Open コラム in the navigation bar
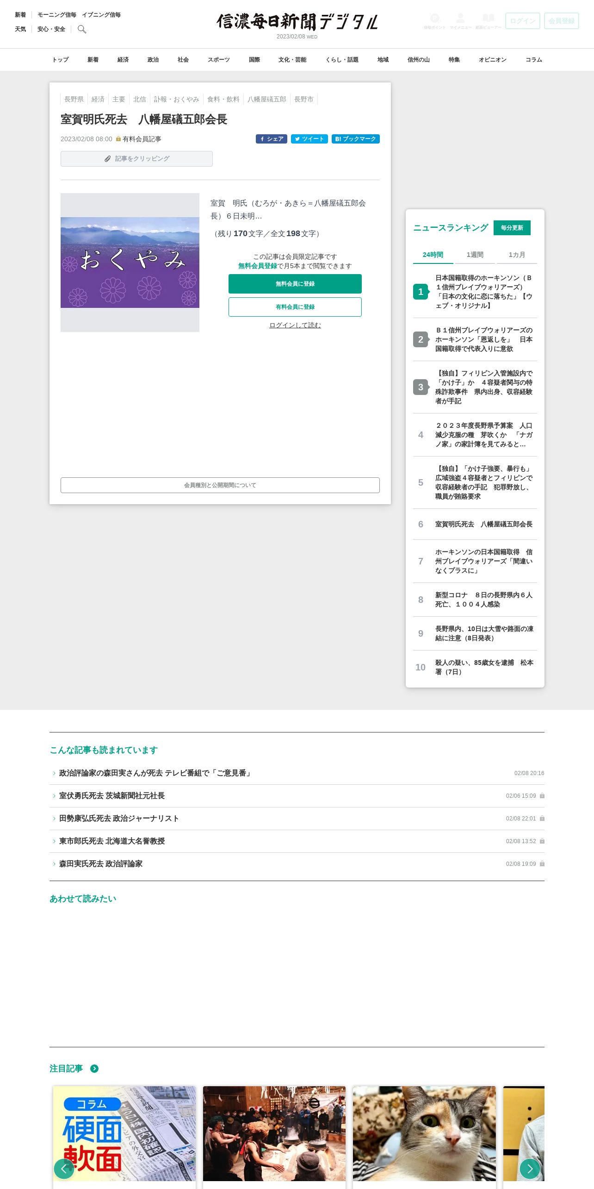 [x=534, y=60]
